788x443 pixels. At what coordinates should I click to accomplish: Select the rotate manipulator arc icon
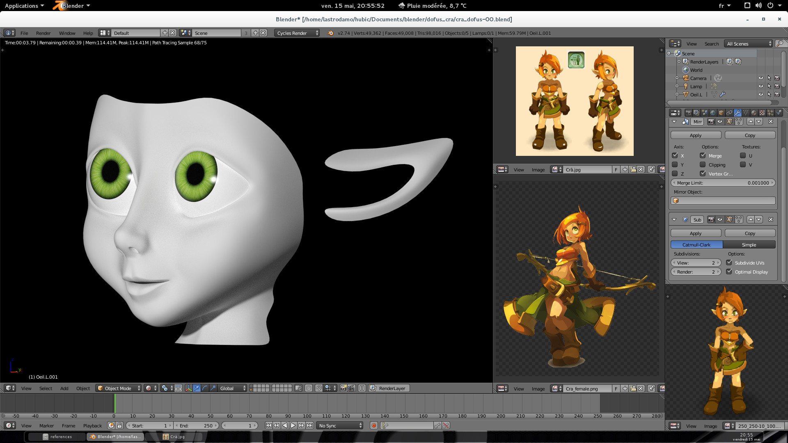tap(205, 388)
